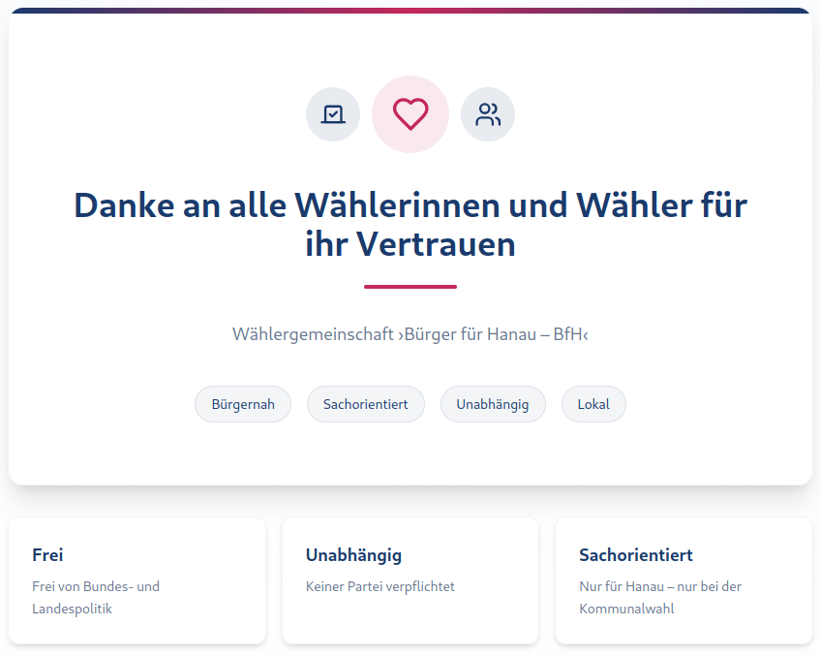
Task: Click the red divider line under the headline
Action: pos(410,284)
